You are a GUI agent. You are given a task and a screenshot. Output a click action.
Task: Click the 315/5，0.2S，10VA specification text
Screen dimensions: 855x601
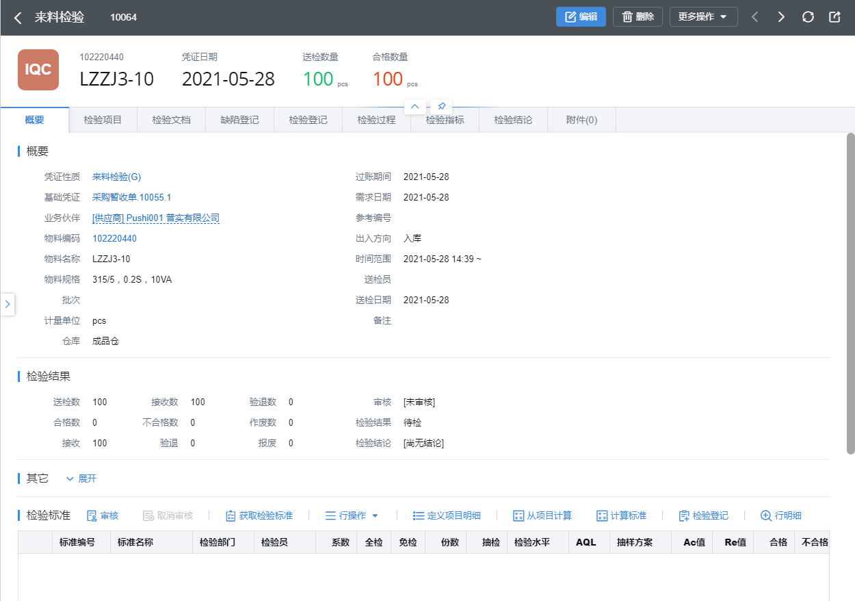(132, 279)
